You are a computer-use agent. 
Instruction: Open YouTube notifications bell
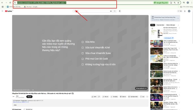tap(185, 11)
